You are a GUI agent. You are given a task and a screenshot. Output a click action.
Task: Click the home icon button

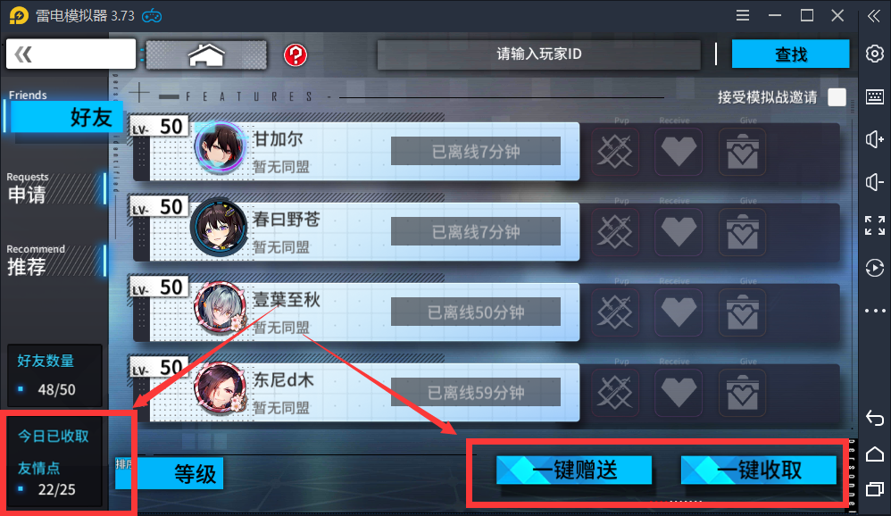pyautogui.click(x=206, y=55)
